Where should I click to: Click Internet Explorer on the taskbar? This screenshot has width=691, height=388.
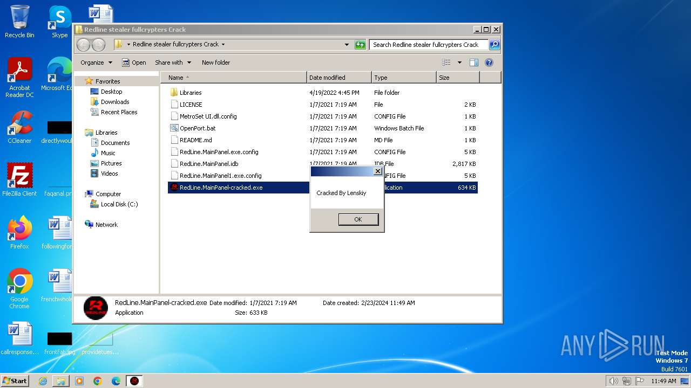click(x=43, y=381)
